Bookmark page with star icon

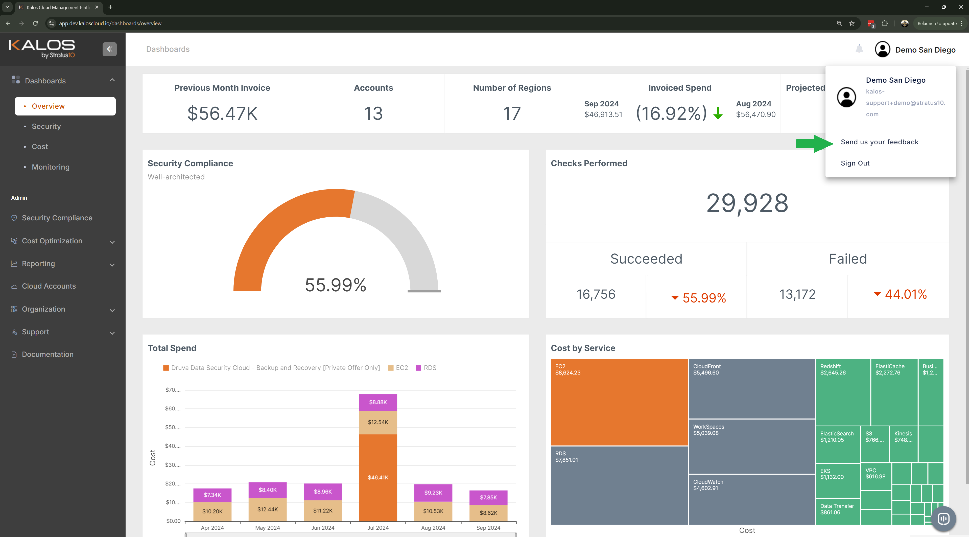pyautogui.click(x=852, y=23)
